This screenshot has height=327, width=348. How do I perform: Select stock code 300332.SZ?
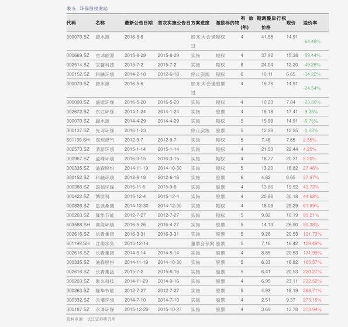(x=78, y=300)
